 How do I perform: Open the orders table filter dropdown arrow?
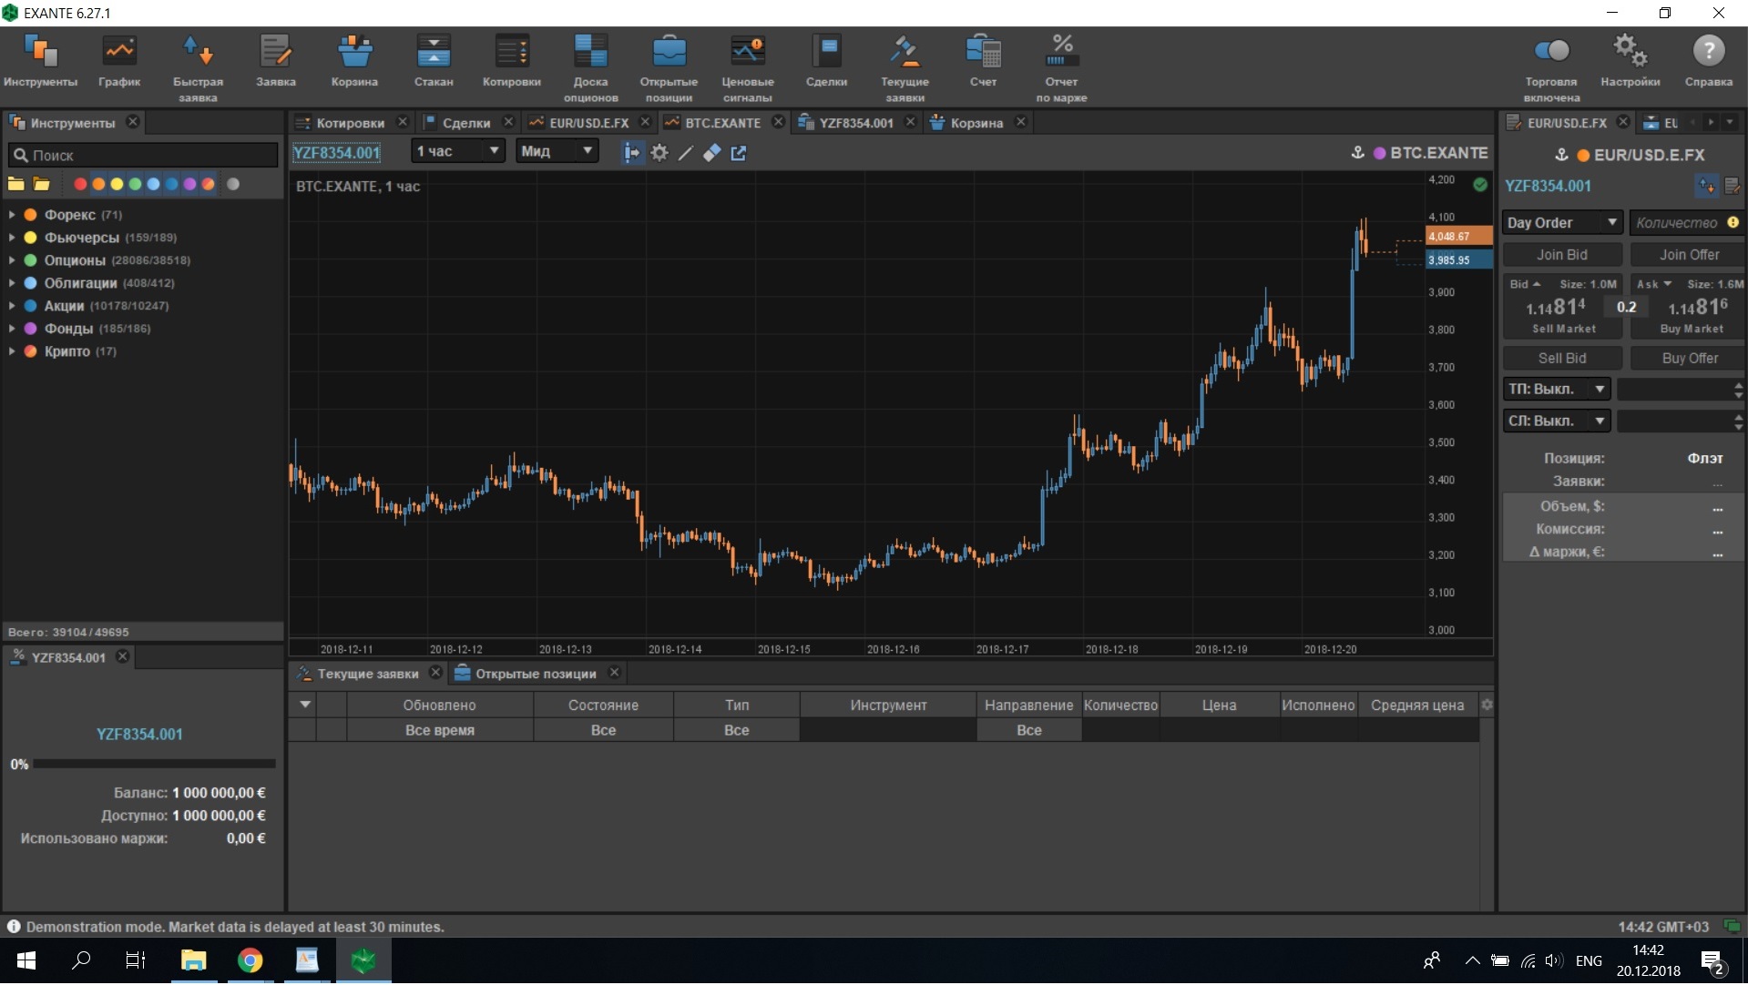pos(305,705)
